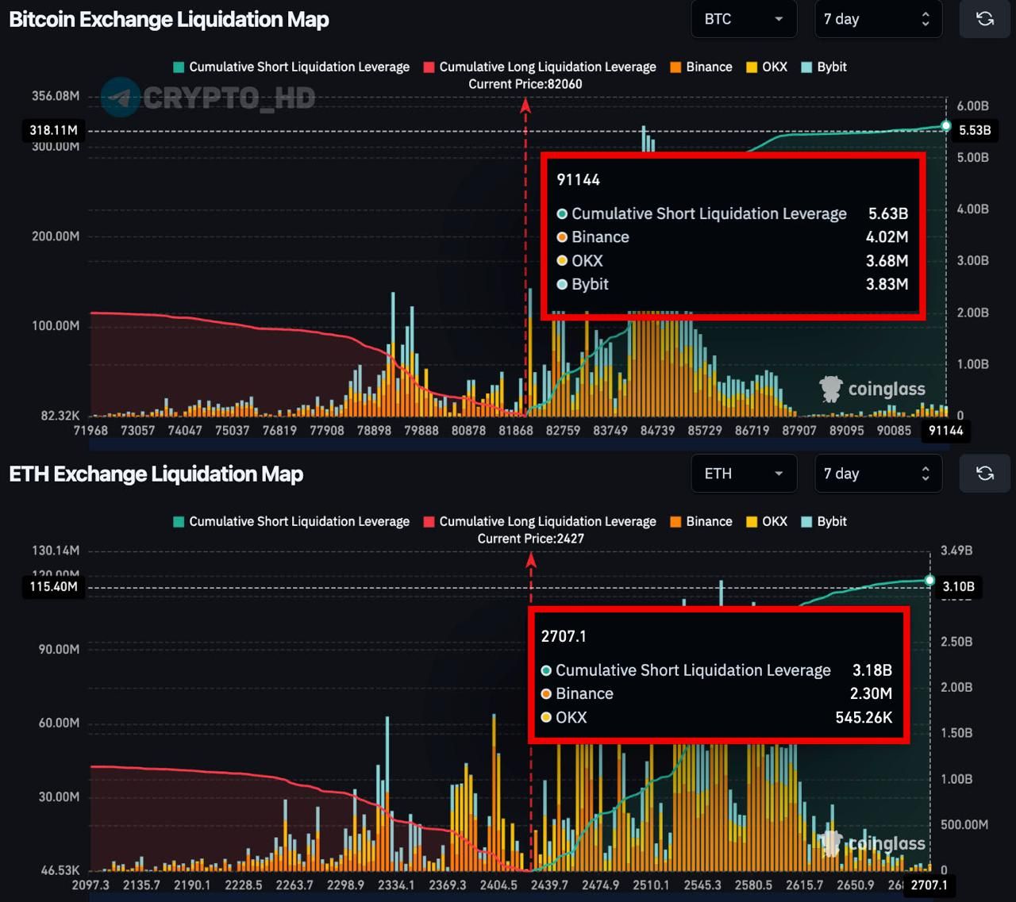Change the 7 day range on Bitcoin map
This screenshot has width=1016, height=902.
pyautogui.click(x=878, y=19)
